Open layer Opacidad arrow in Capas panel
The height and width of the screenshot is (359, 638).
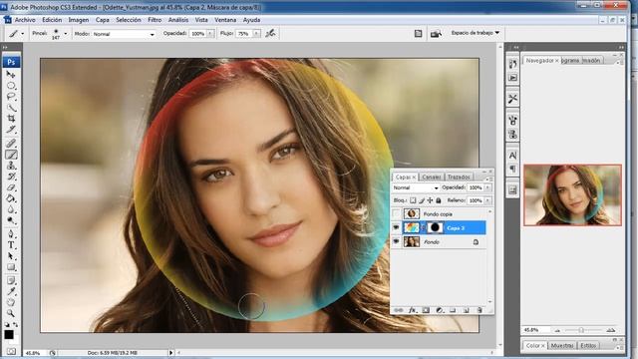tap(487, 187)
